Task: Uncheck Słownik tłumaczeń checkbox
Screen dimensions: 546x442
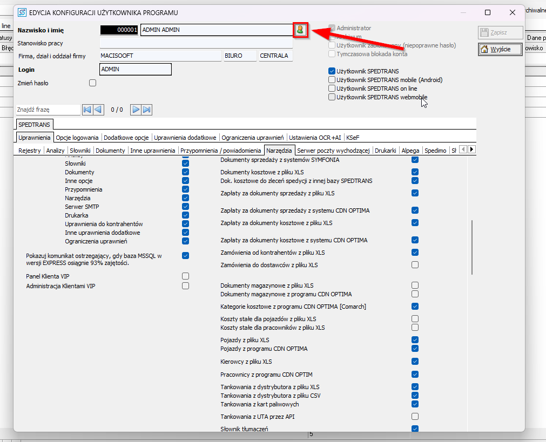Action: 415,429
